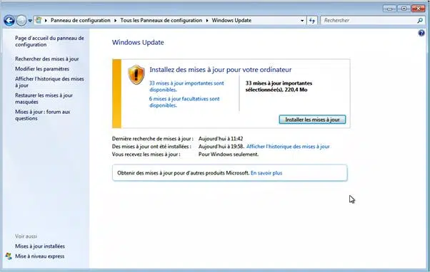The width and height of the screenshot is (430, 272).
Task: Open Modifier les paramètres
Action: coord(42,69)
